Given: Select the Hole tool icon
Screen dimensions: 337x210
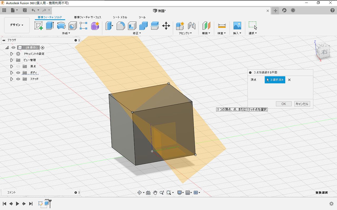Looking at the screenshot, I should 72,26.
